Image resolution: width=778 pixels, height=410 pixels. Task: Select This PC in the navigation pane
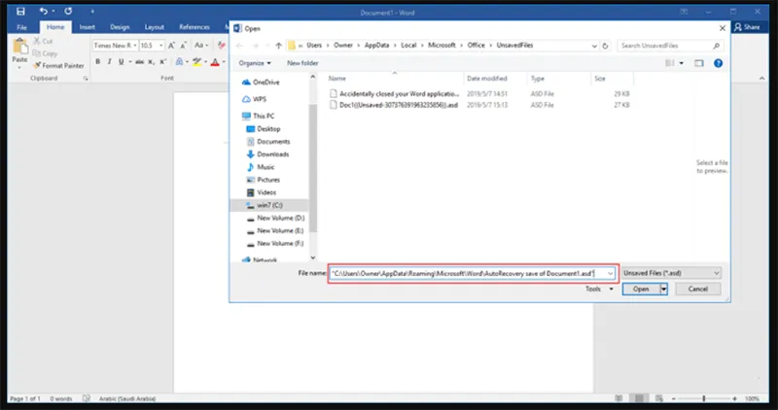(x=258, y=116)
